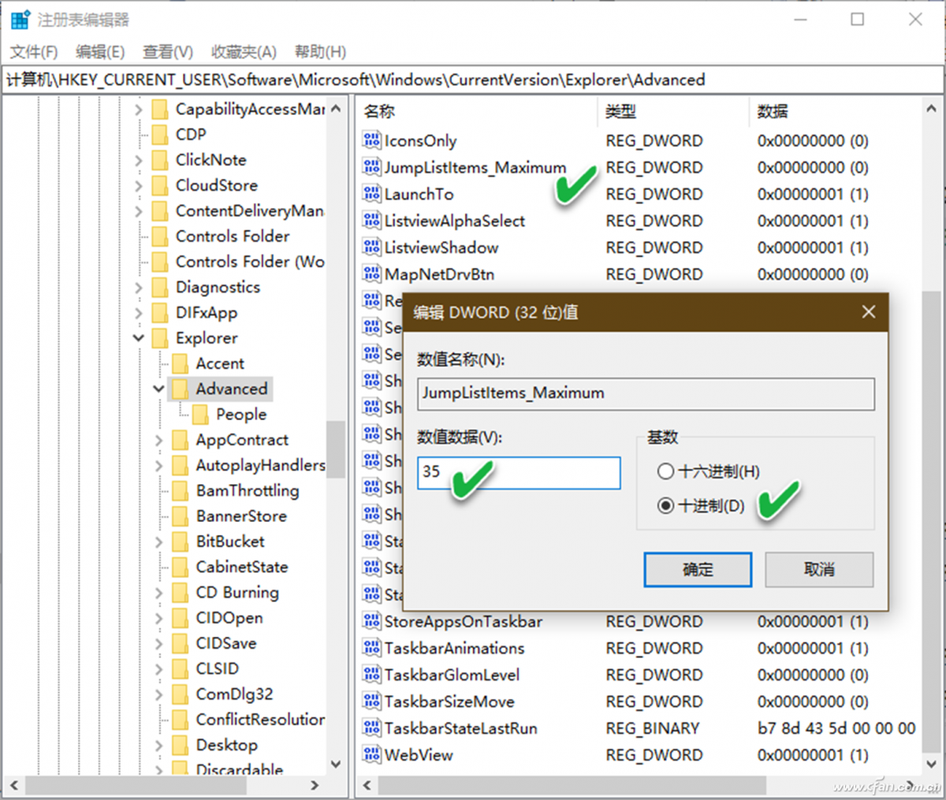Viewport: 946px width, 800px height.
Task: Click the IconsOnly registry value icon
Action: (371, 140)
